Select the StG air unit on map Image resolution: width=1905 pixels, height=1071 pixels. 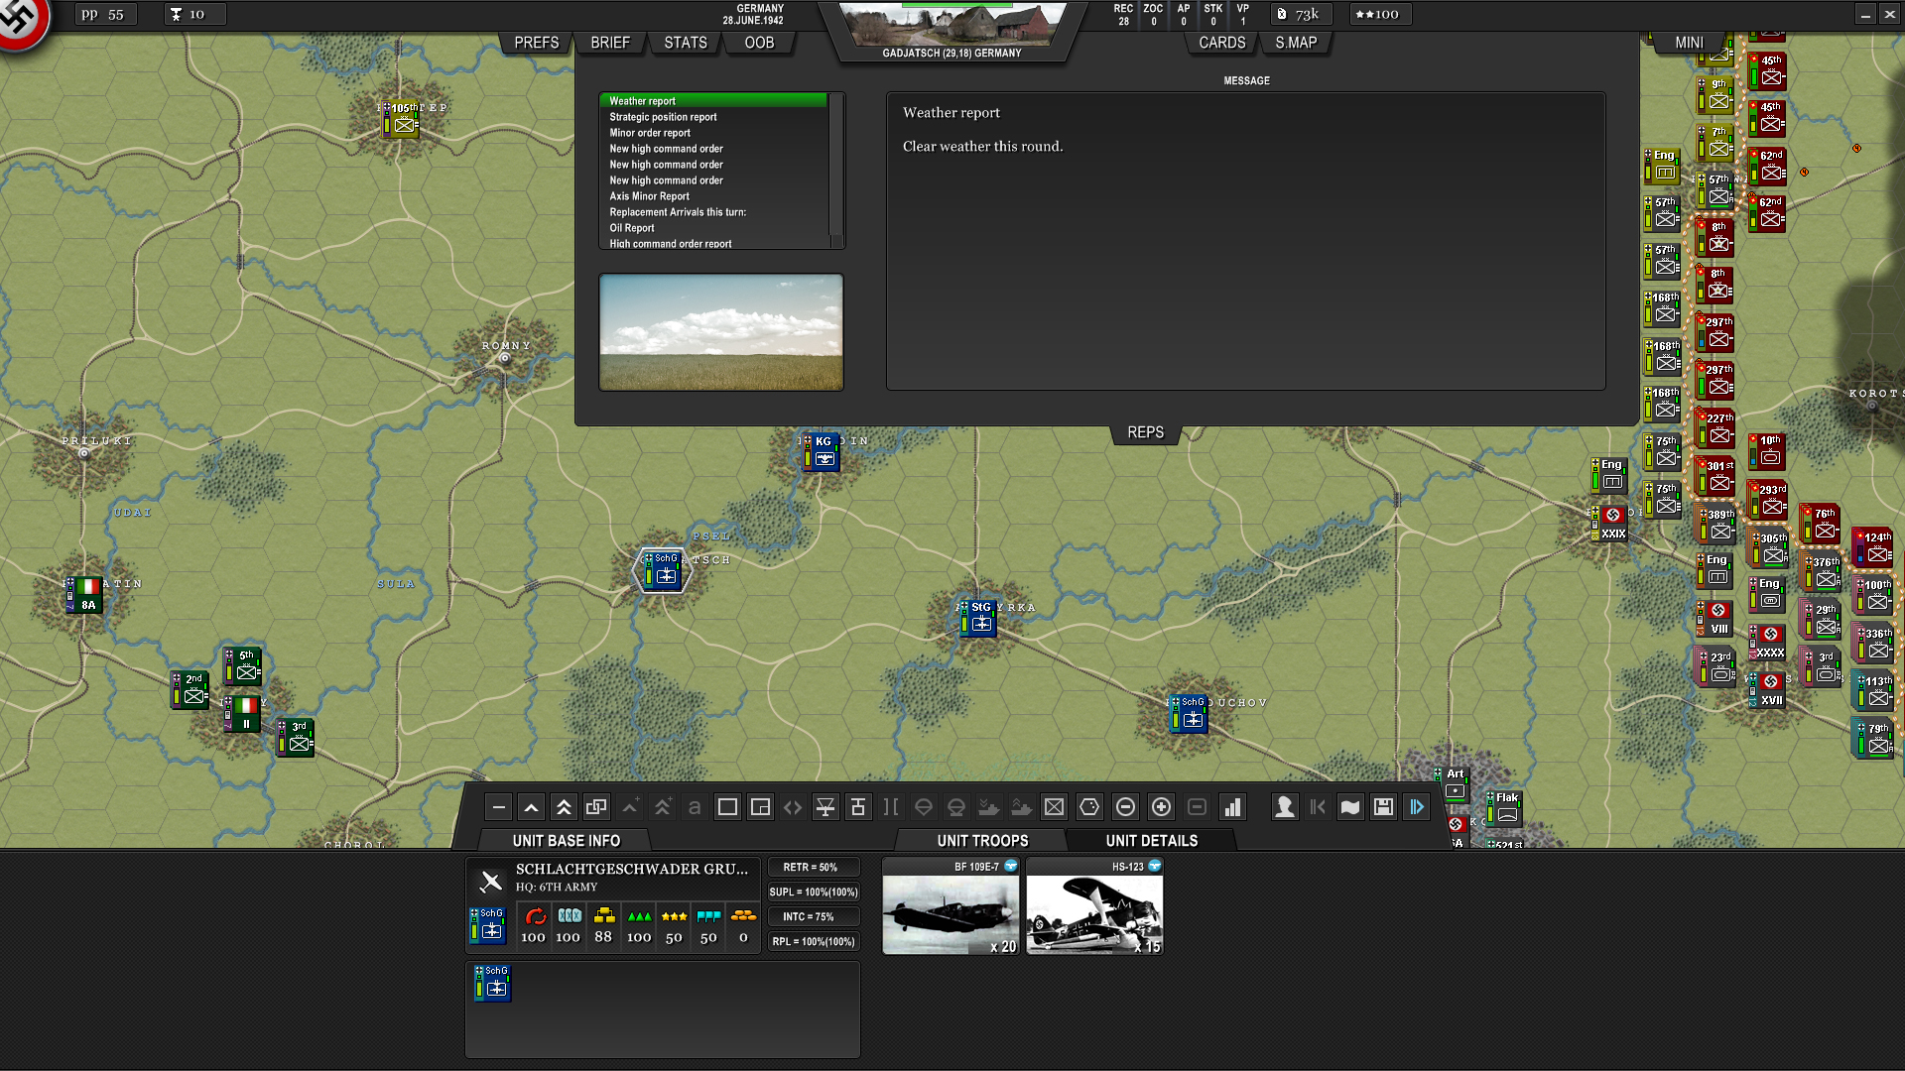pos(978,617)
